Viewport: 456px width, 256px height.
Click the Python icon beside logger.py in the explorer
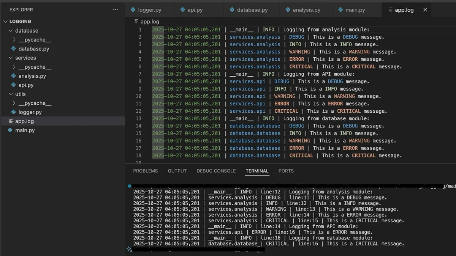(x=14, y=112)
